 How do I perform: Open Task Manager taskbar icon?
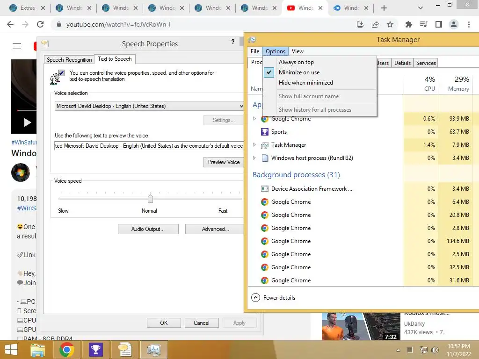pos(153,350)
